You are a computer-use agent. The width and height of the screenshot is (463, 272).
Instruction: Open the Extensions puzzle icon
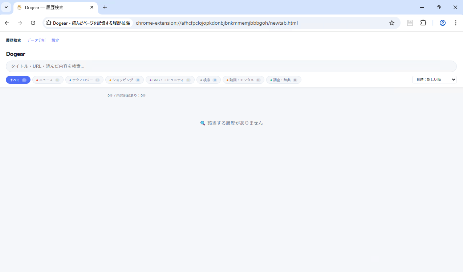[423, 23]
